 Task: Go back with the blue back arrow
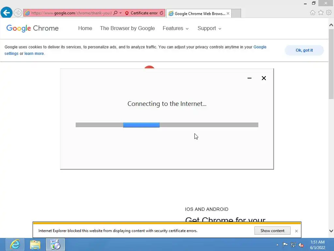[x=7, y=13]
